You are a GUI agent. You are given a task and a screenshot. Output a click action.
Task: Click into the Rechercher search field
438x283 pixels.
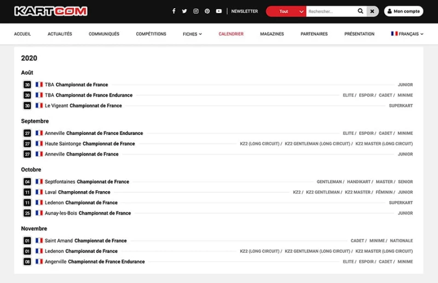click(x=330, y=11)
